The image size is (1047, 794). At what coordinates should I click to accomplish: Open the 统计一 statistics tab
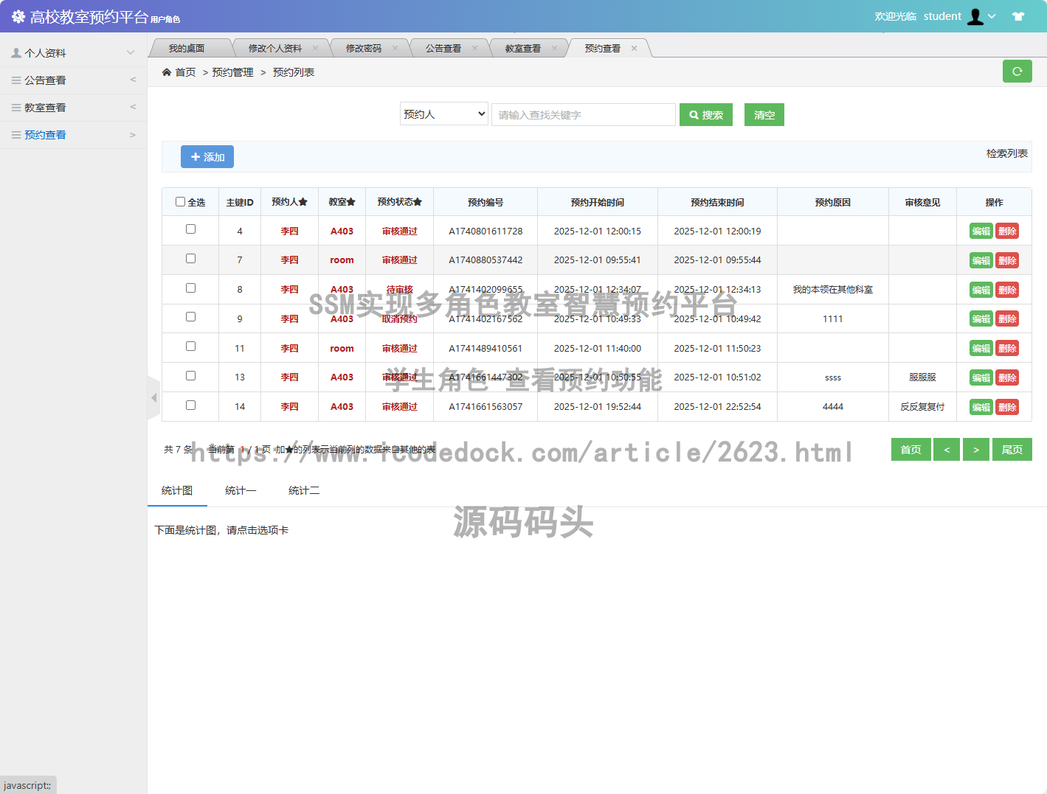(x=241, y=491)
